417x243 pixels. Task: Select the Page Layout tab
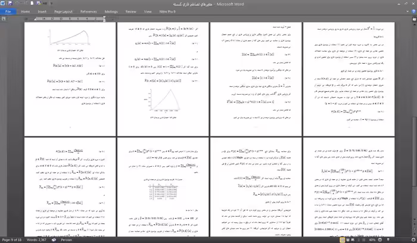[63, 12]
